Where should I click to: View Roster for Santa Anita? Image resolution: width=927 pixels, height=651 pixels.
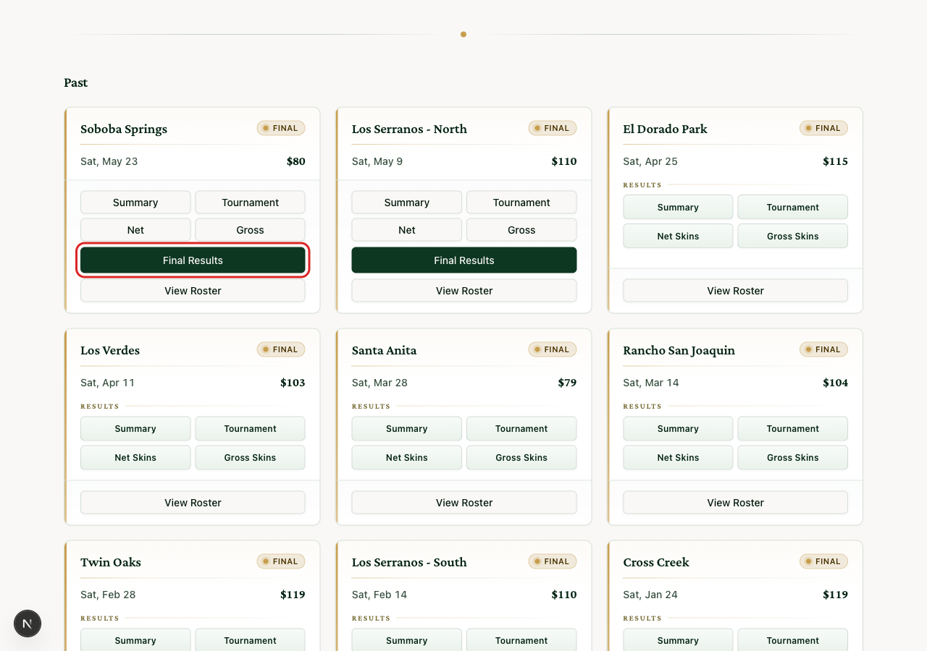click(x=464, y=503)
